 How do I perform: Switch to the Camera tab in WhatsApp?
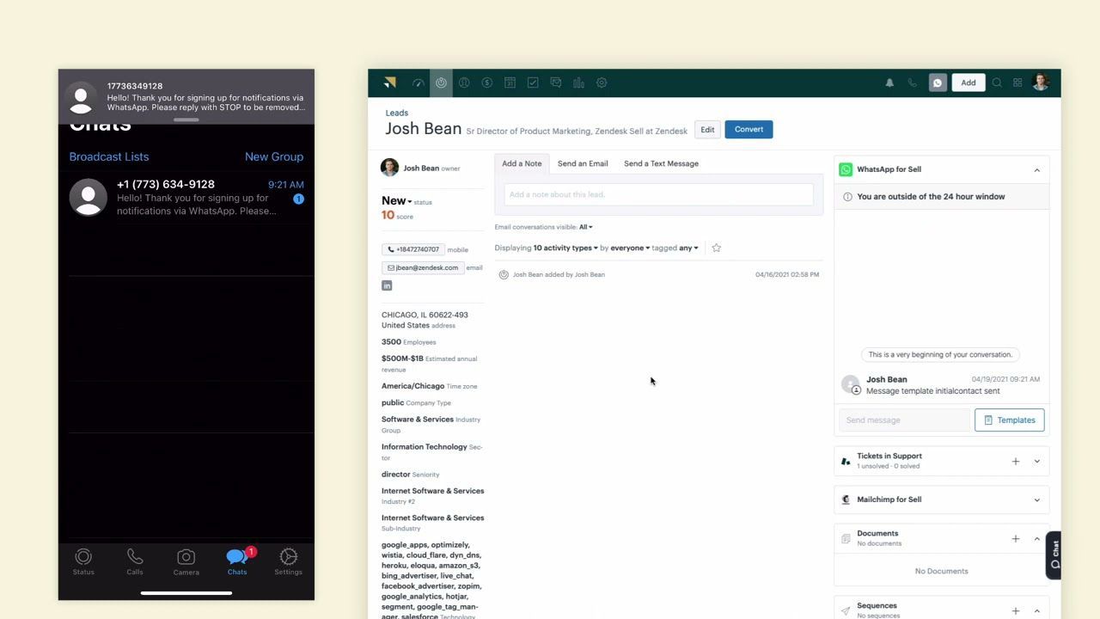[186, 562]
